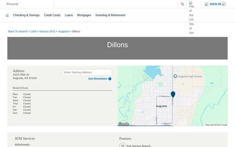Image resolution: width=235 pixels, height=147 pixels.
Task: Click the Branch Hours heading
Action: [x=21, y=88]
